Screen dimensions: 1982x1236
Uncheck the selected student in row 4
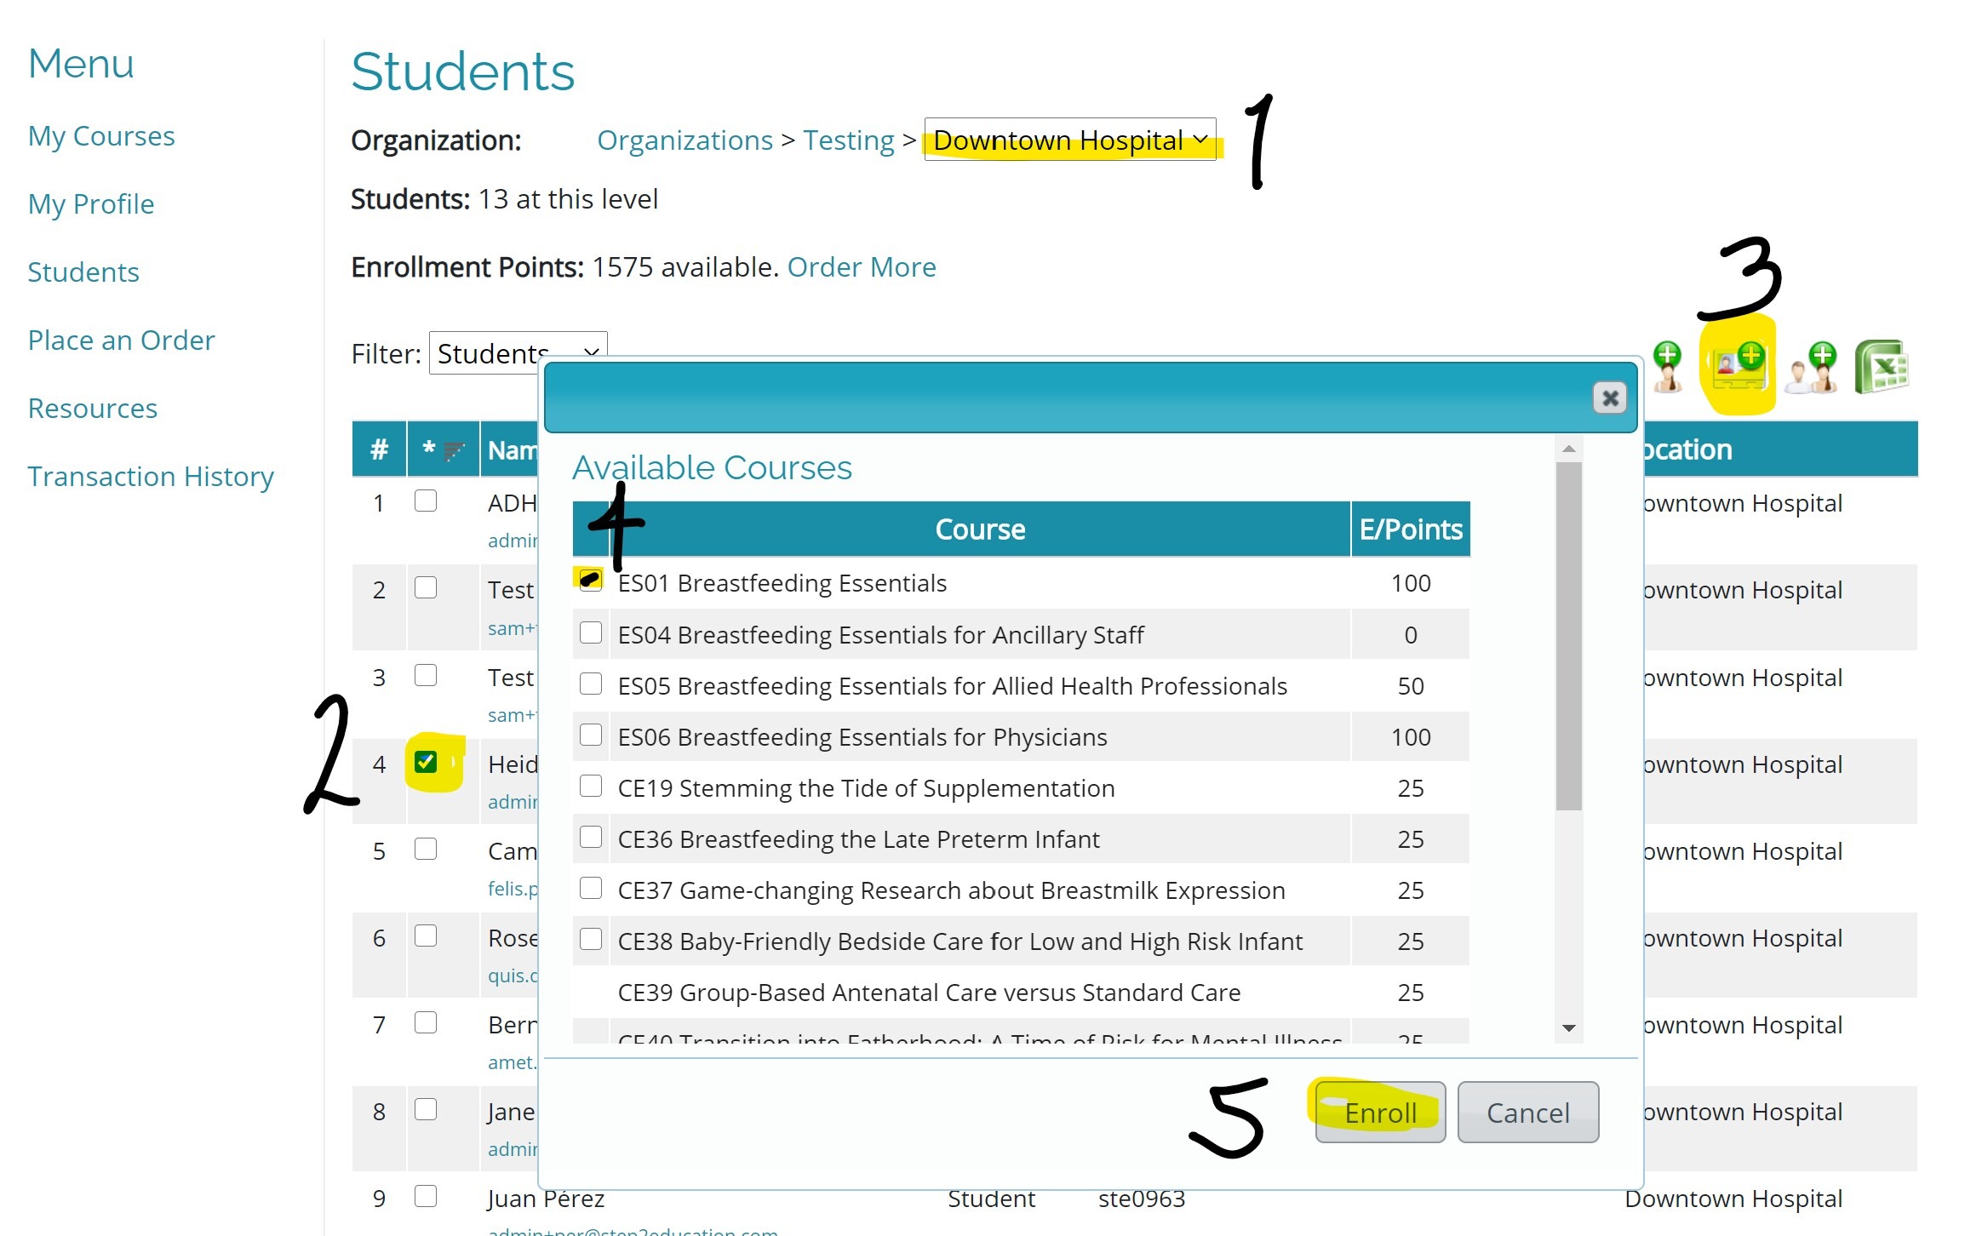(426, 762)
